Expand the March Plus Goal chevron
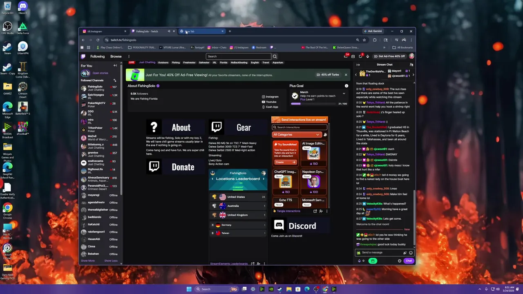523x294 pixels. [344, 94]
